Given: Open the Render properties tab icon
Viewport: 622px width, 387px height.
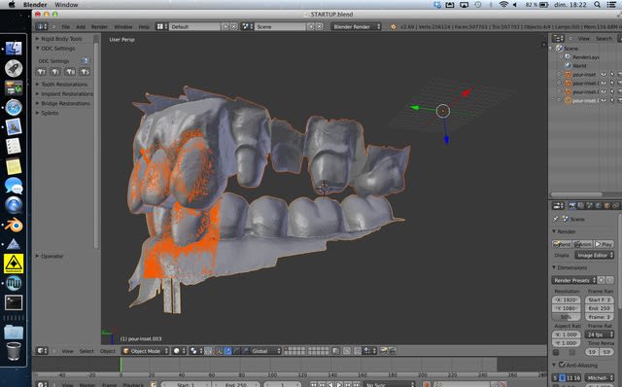Looking at the screenshot, I should coord(572,205).
